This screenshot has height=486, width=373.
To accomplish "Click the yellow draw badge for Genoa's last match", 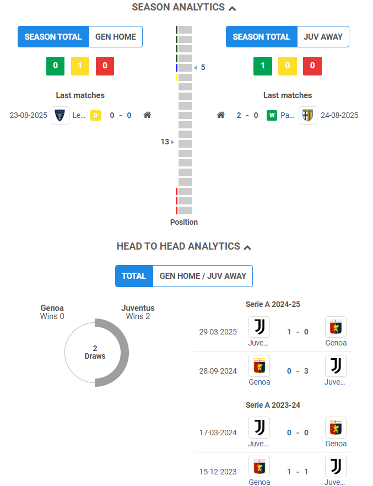I will pyautogui.click(x=95, y=115).
